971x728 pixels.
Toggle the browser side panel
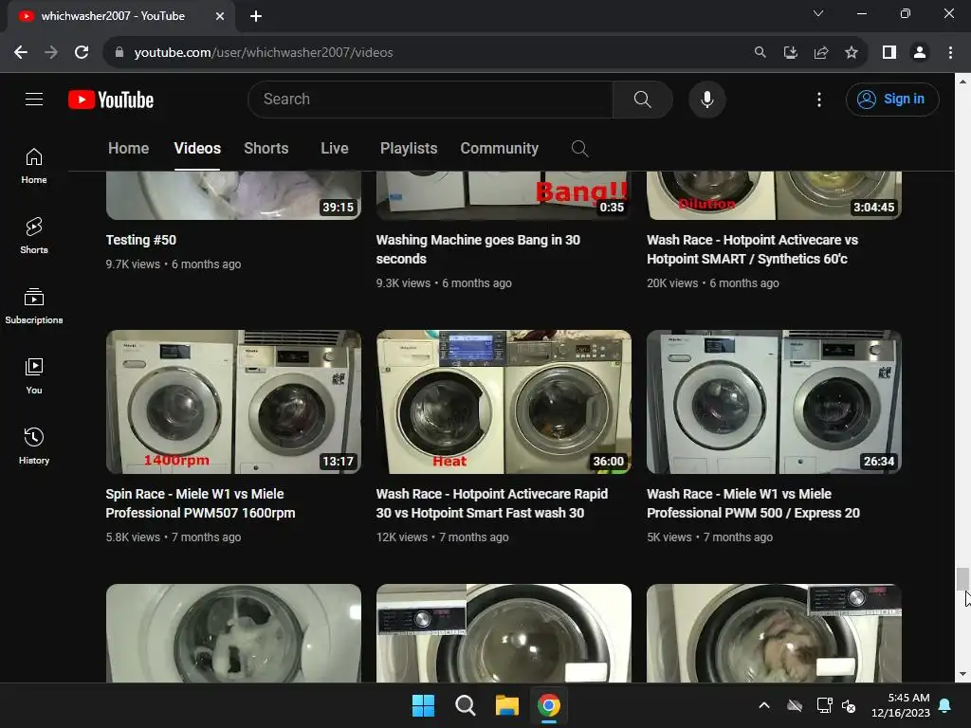889,53
